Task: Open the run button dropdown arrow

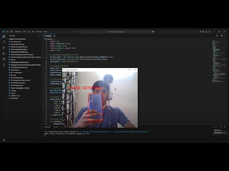Action: (219, 36)
